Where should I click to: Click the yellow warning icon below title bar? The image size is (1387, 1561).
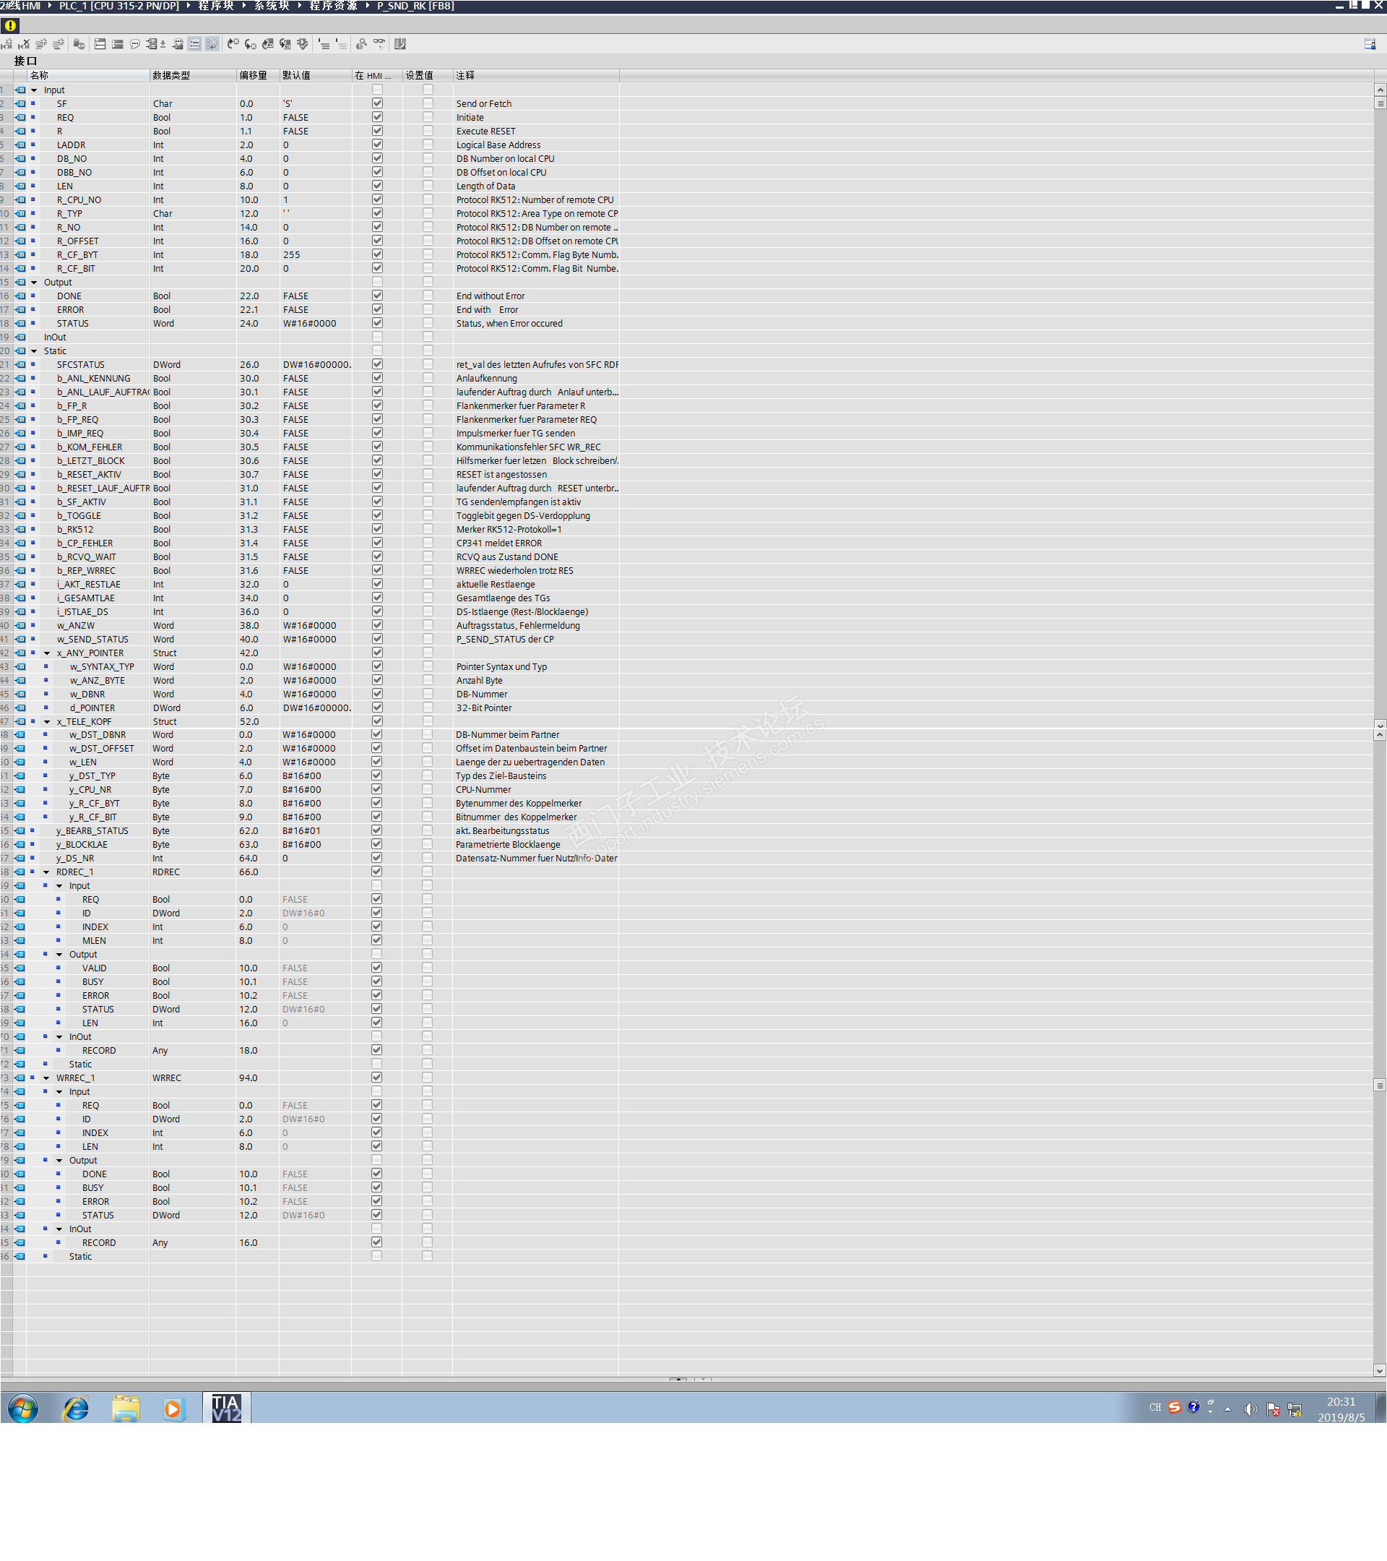click(x=10, y=25)
